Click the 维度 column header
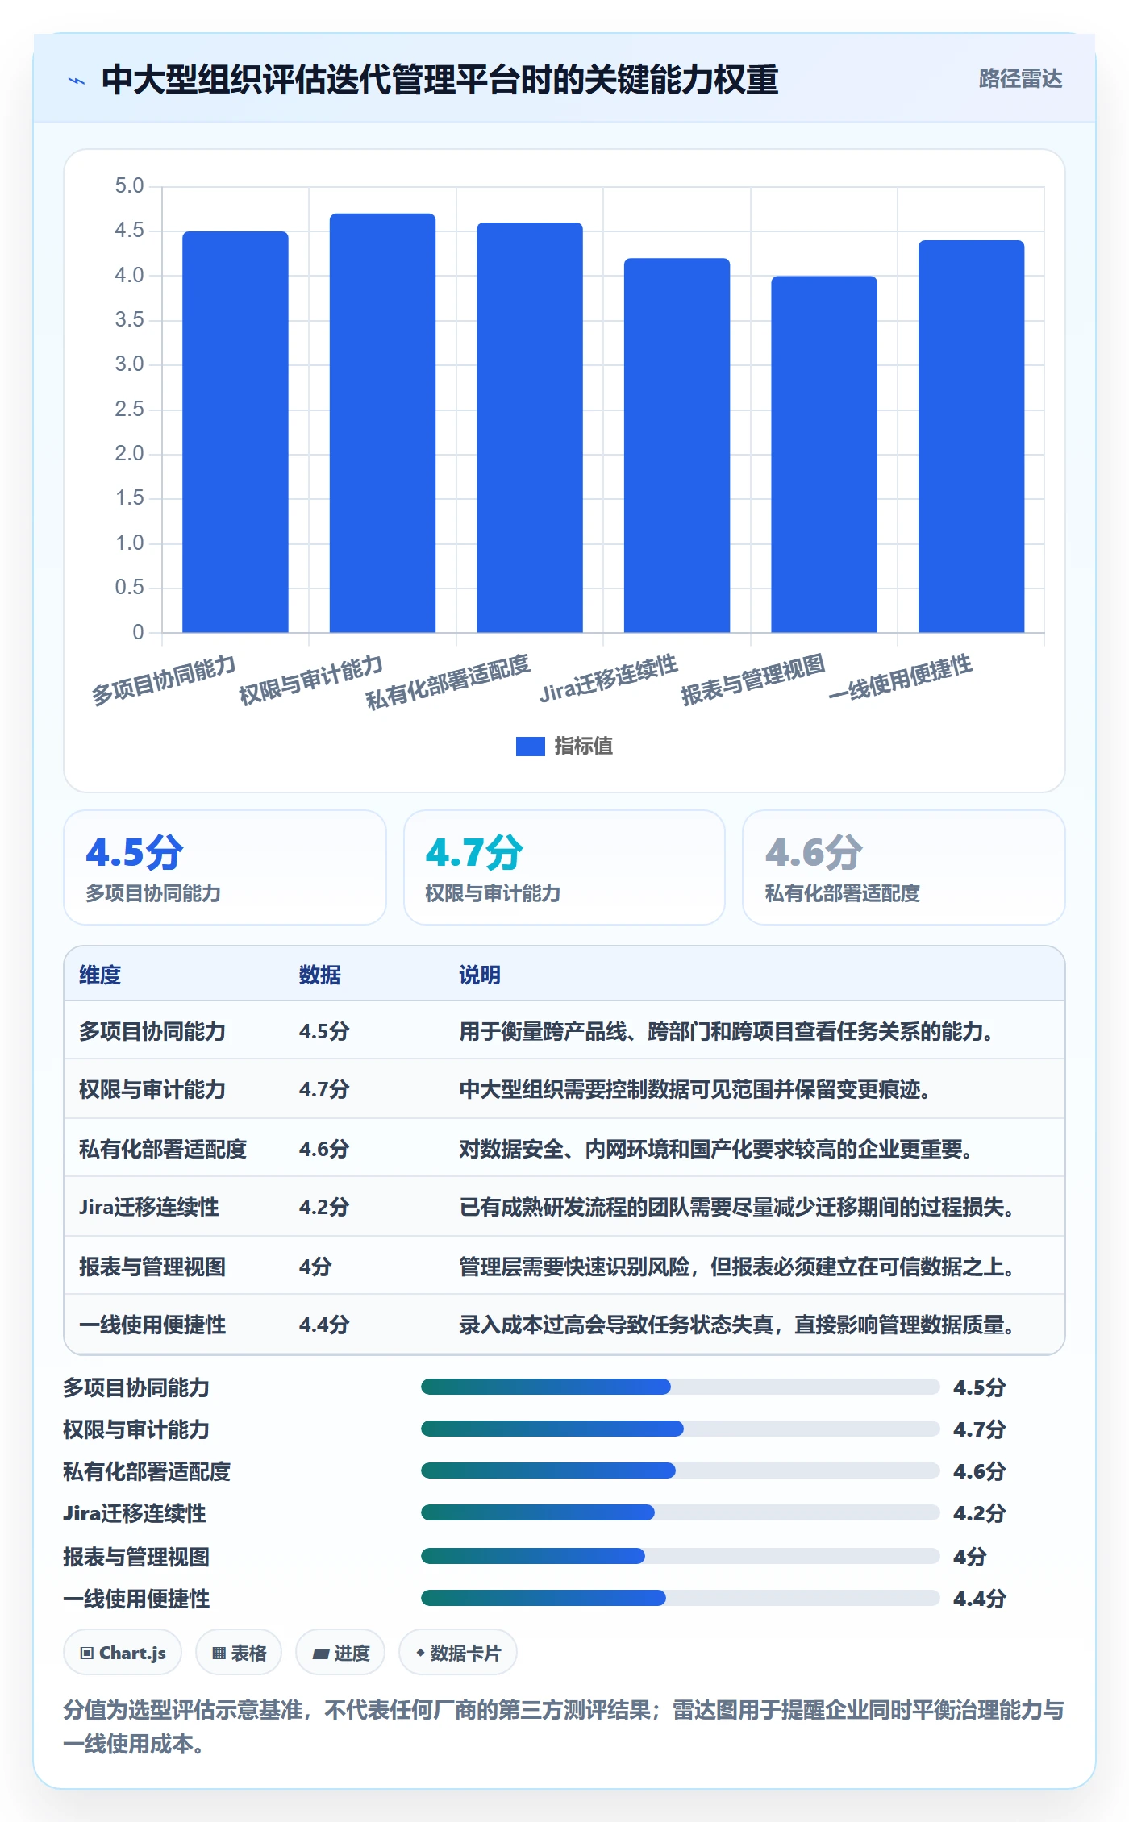Viewport: 1129px width, 1822px height. click(100, 975)
